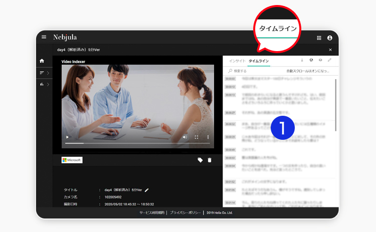
Task: Edit the timeline with pencil icon
Action: point(330,60)
